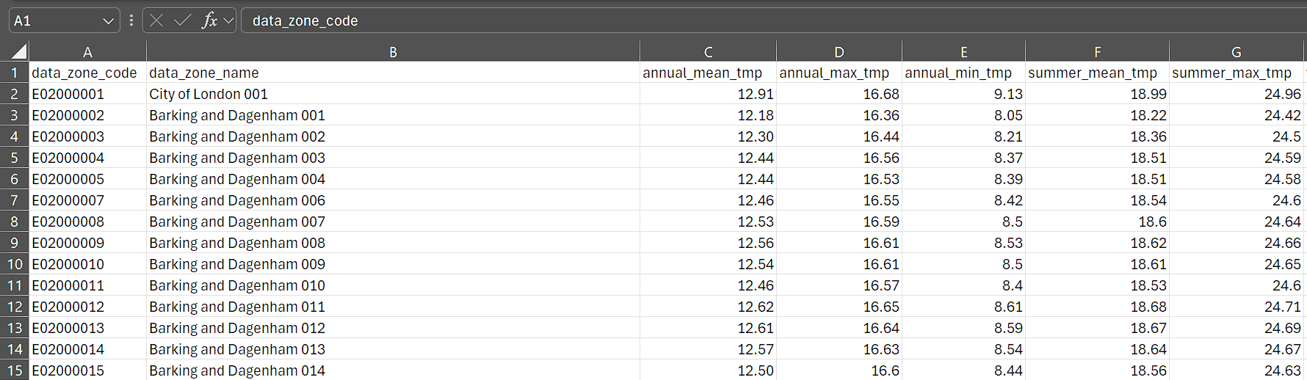The width and height of the screenshot is (1307, 380).
Task: Expand the function list chevron beside fx
Action: (x=228, y=21)
